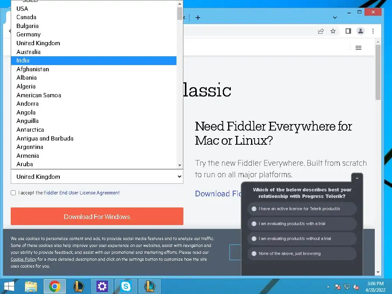Follow the Download Fiddler Everywhere link
The height and width of the screenshot is (294, 392).
pyautogui.click(x=218, y=194)
